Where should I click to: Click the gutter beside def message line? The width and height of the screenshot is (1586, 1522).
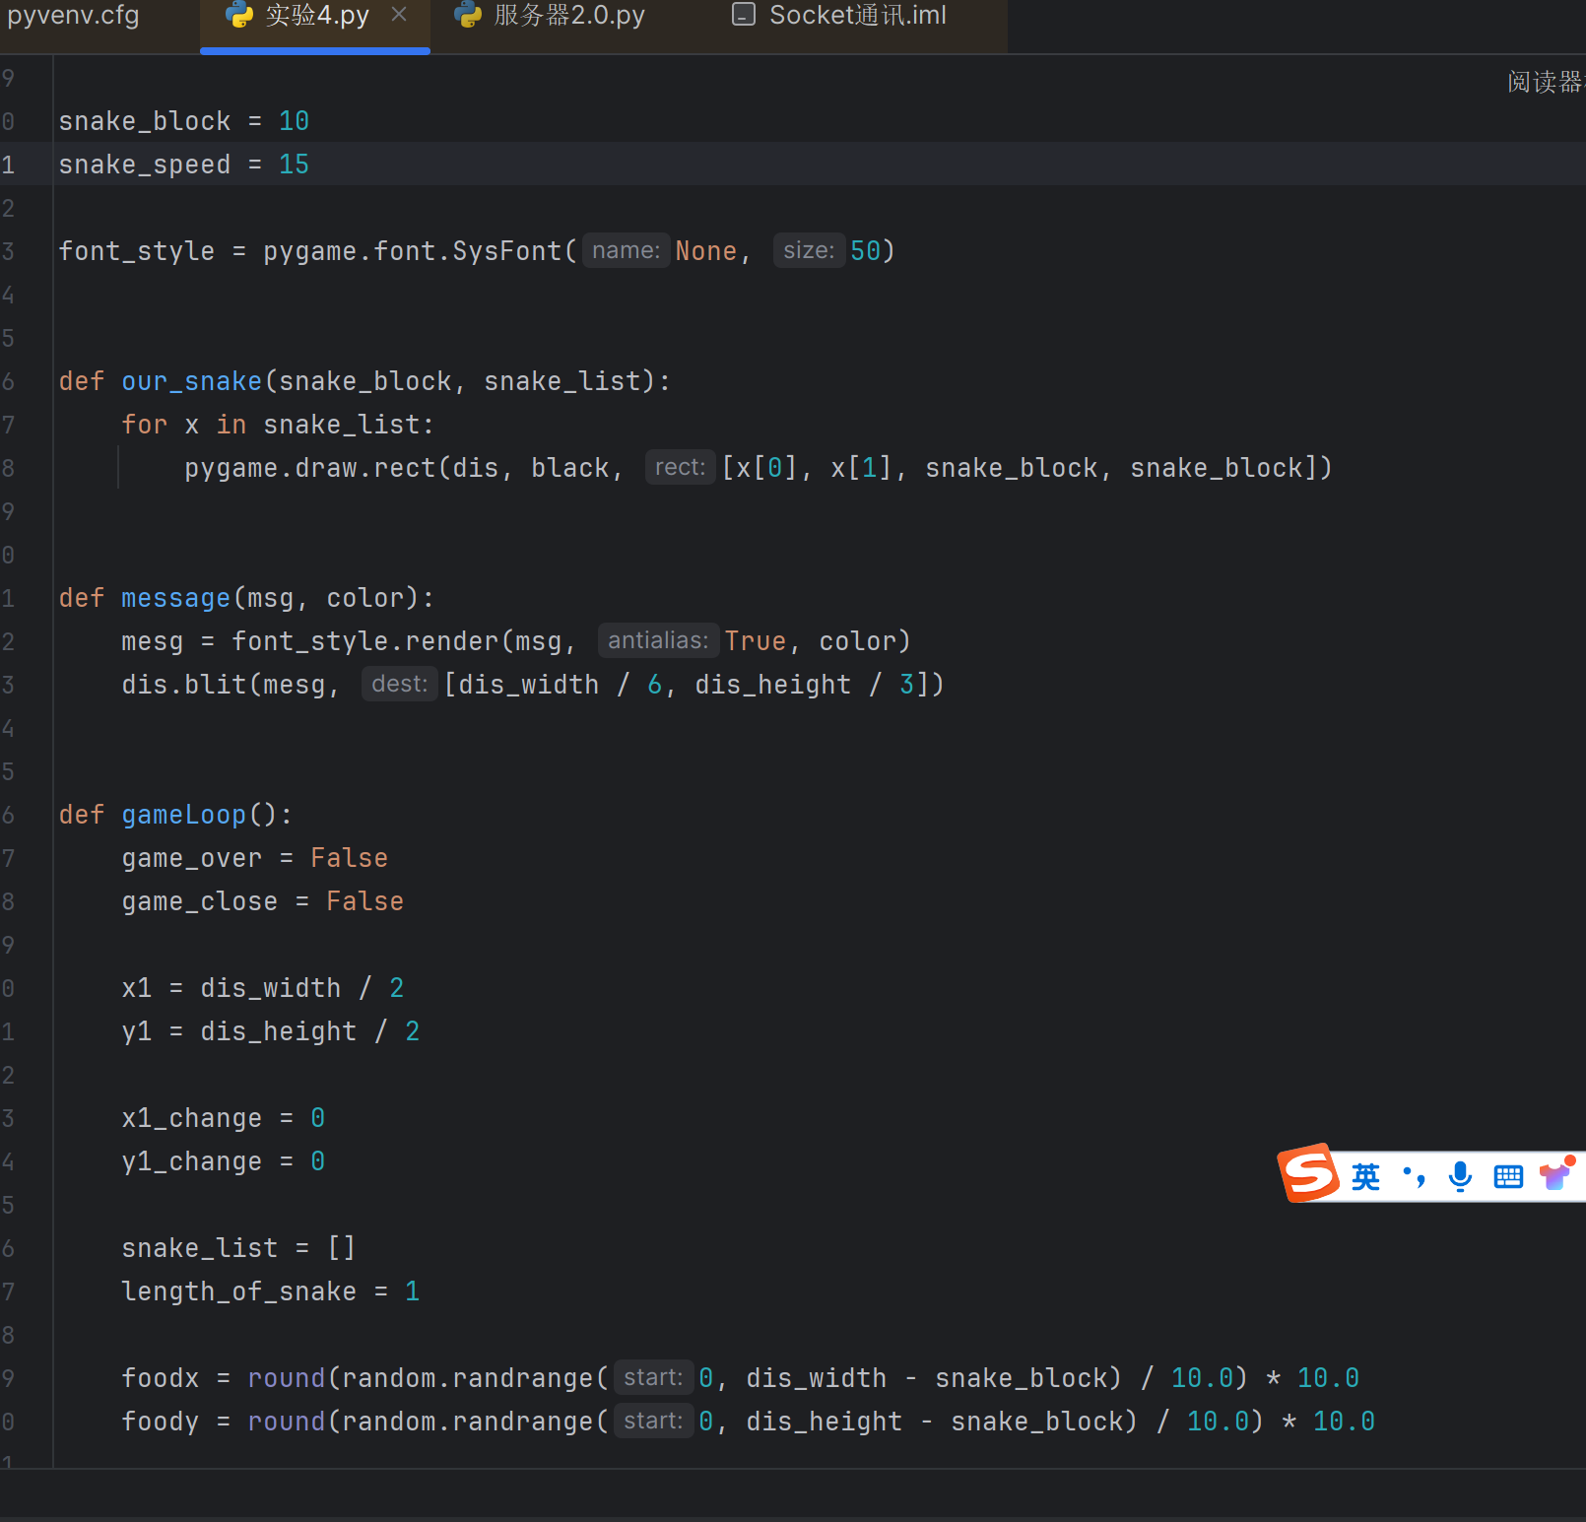pos(10,598)
